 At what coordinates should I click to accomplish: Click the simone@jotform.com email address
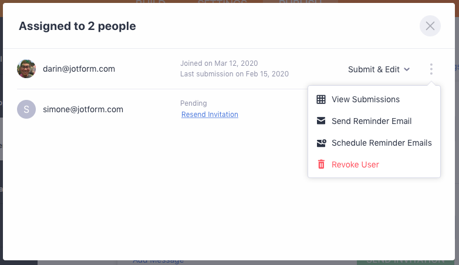[83, 109]
